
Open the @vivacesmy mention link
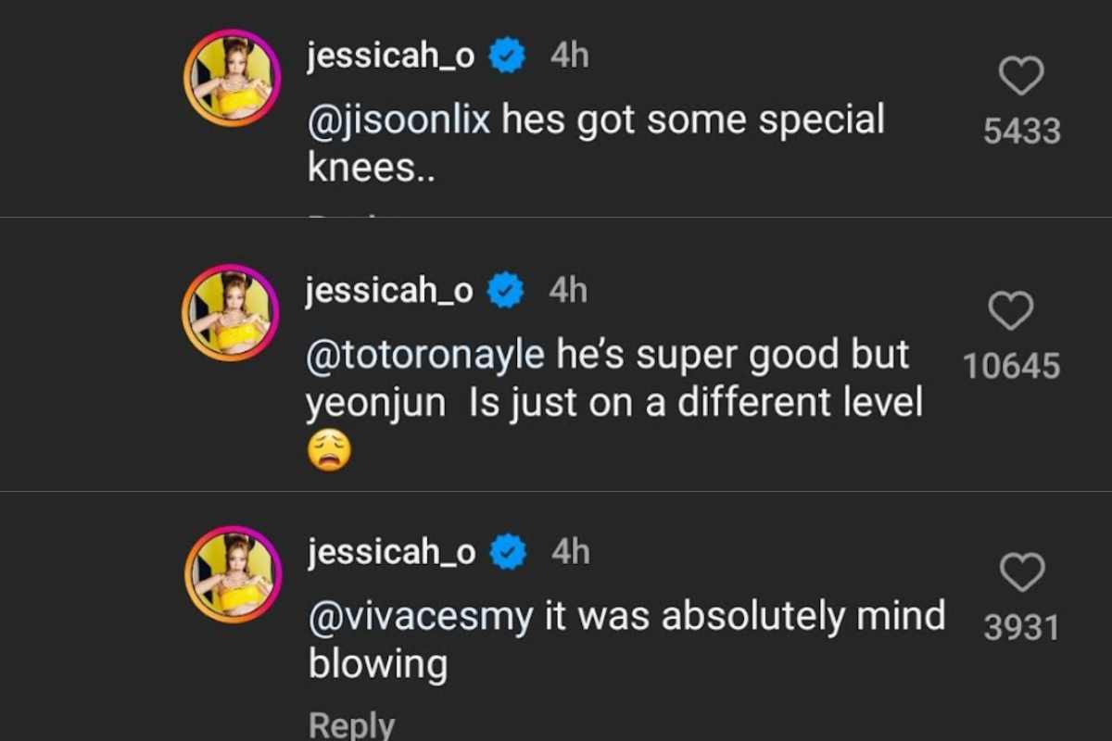pyautogui.click(x=421, y=617)
